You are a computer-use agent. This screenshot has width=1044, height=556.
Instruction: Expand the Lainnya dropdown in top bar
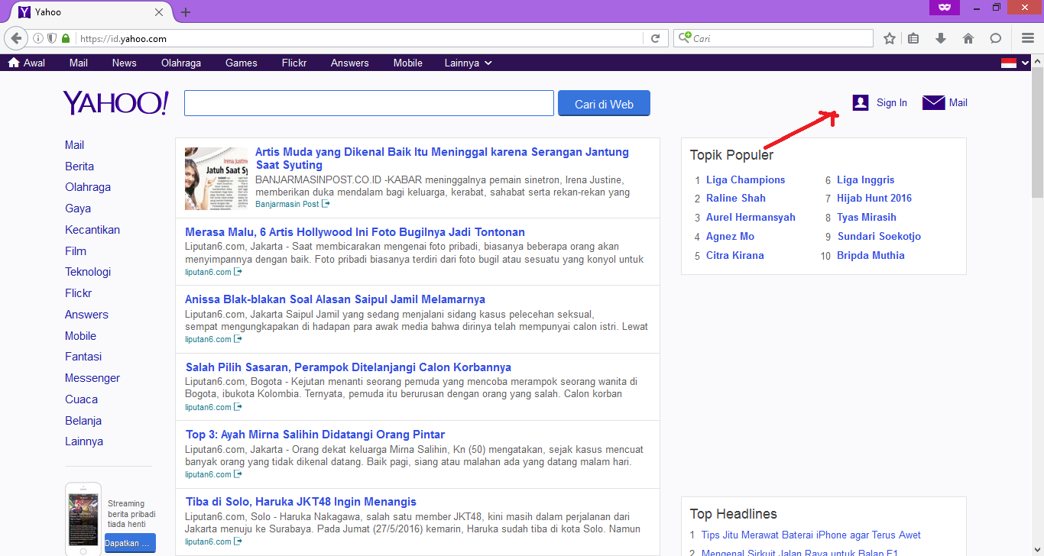pyautogui.click(x=468, y=63)
